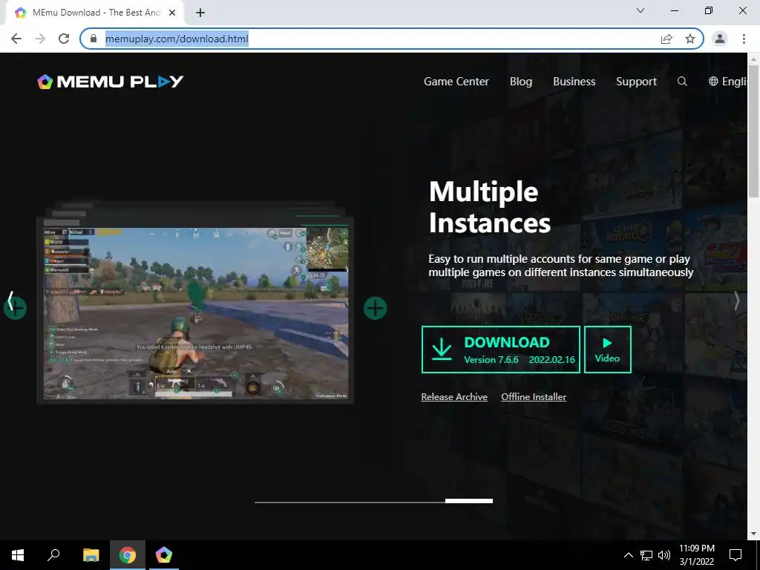The height and width of the screenshot is (570, 760).
Task: Show hidden system tray icons
Action: coord(628,555)
